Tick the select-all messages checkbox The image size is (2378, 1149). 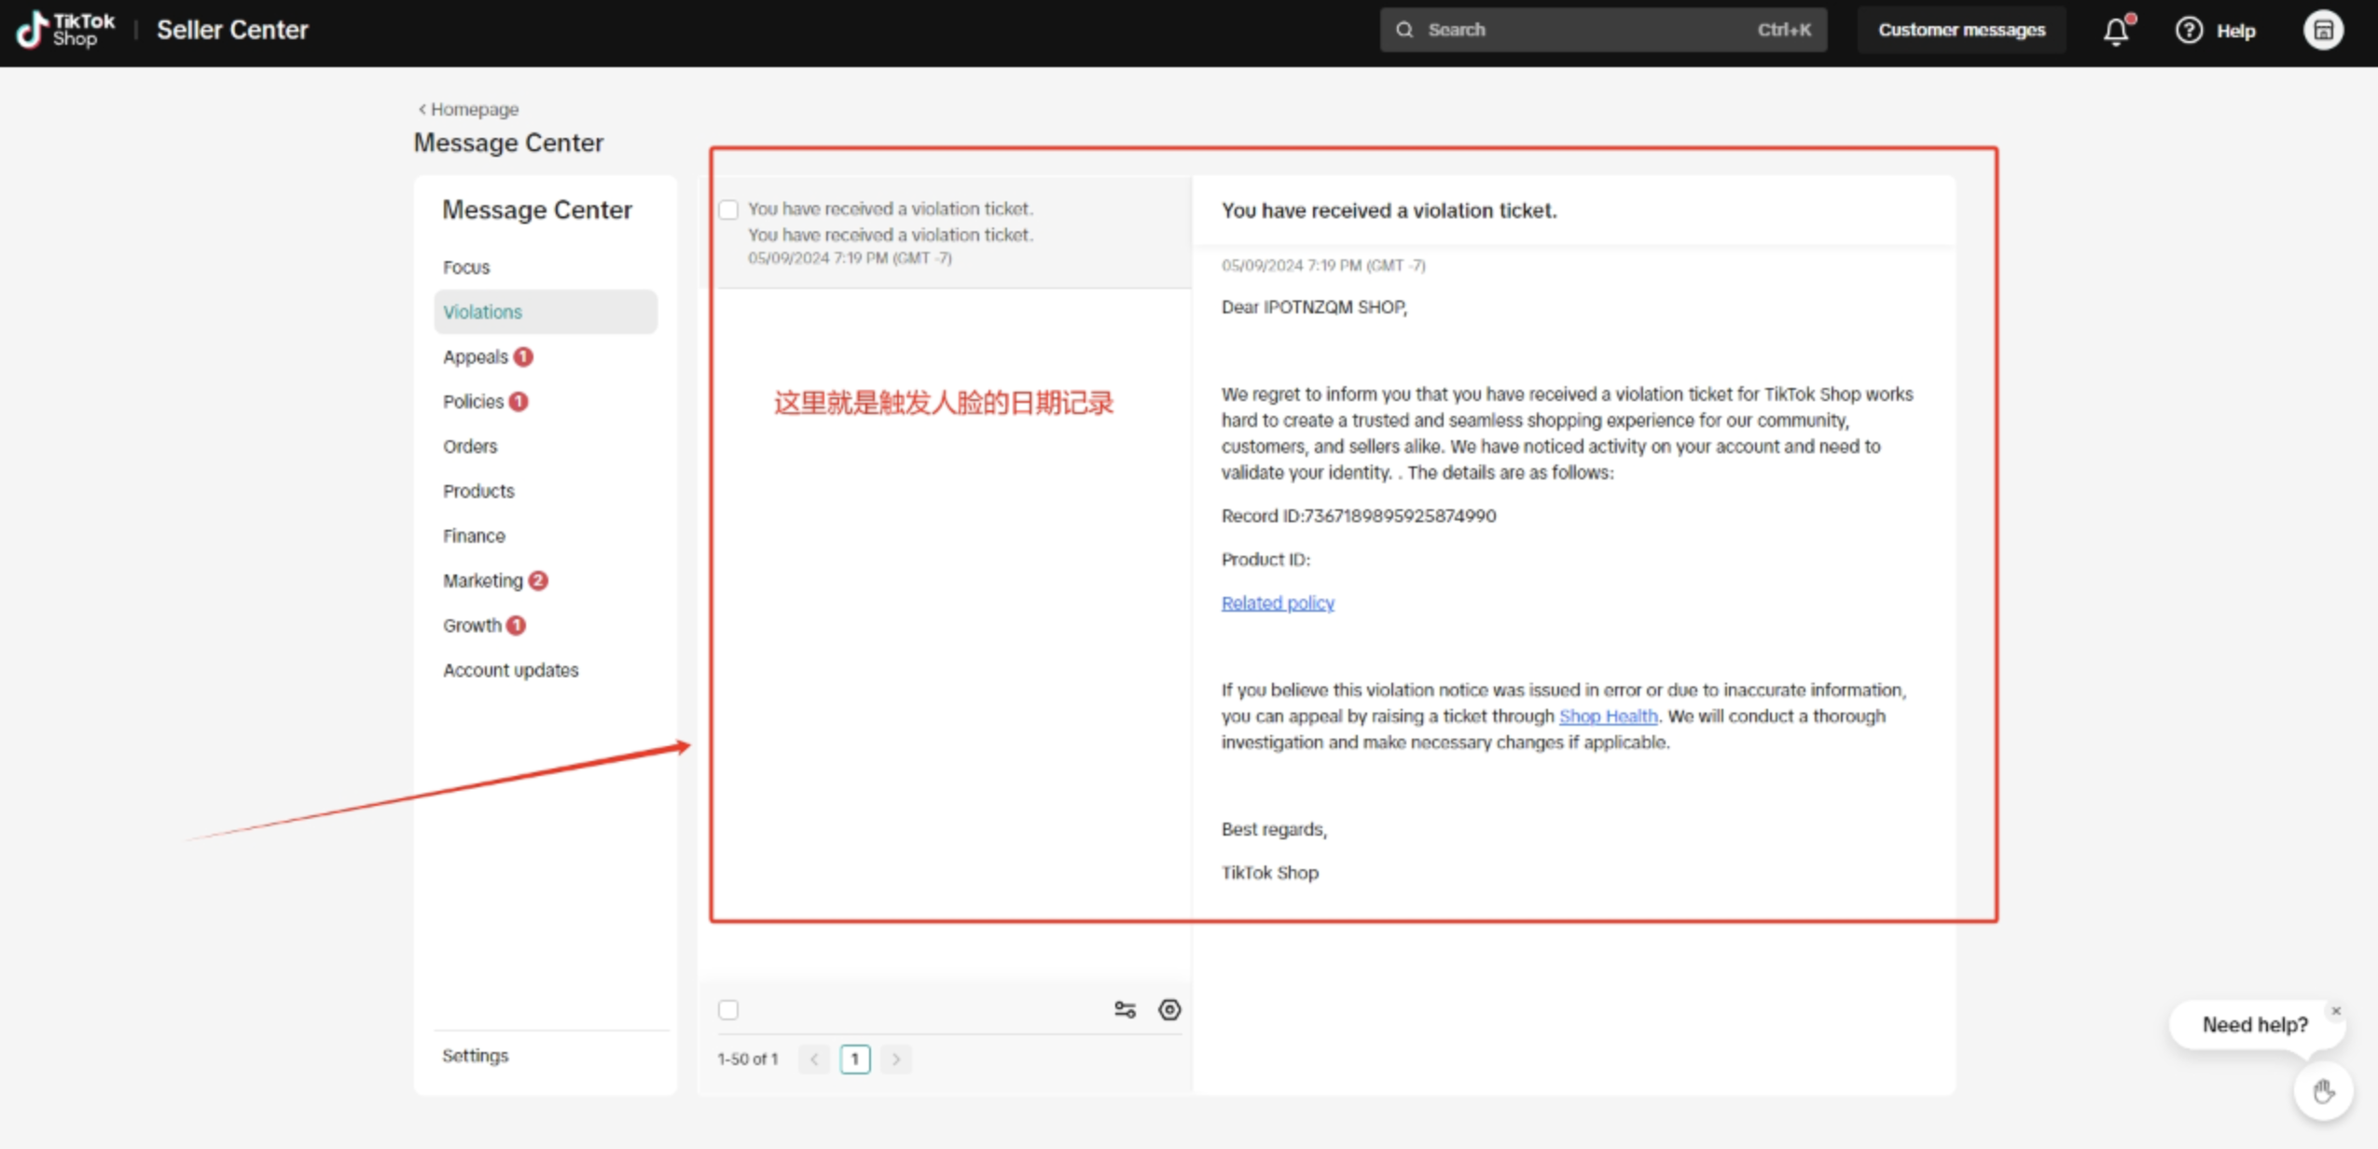(728, 1009)
